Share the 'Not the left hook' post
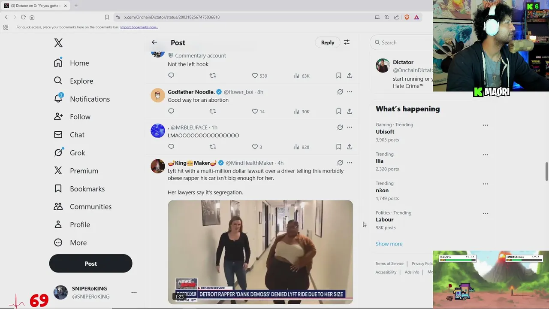549x309 pixels. pyautogui.click(x=350, y=76)
